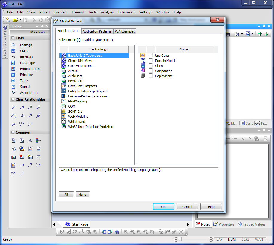Select the Interface tool in Toolbox

coord(26,57)
